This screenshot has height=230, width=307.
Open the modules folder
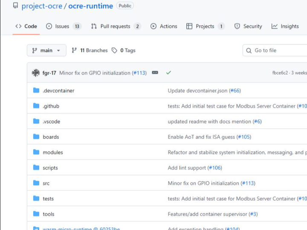[x=53, y=152]
